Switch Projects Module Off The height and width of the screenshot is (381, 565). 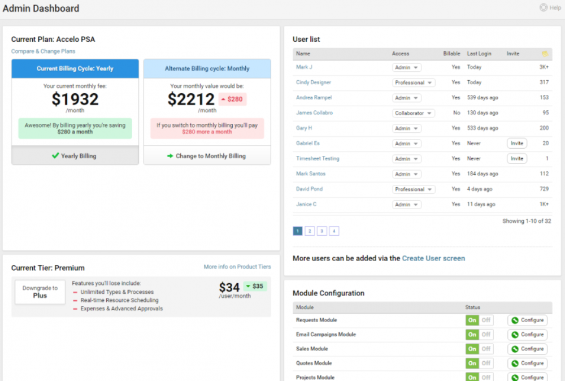486,377
